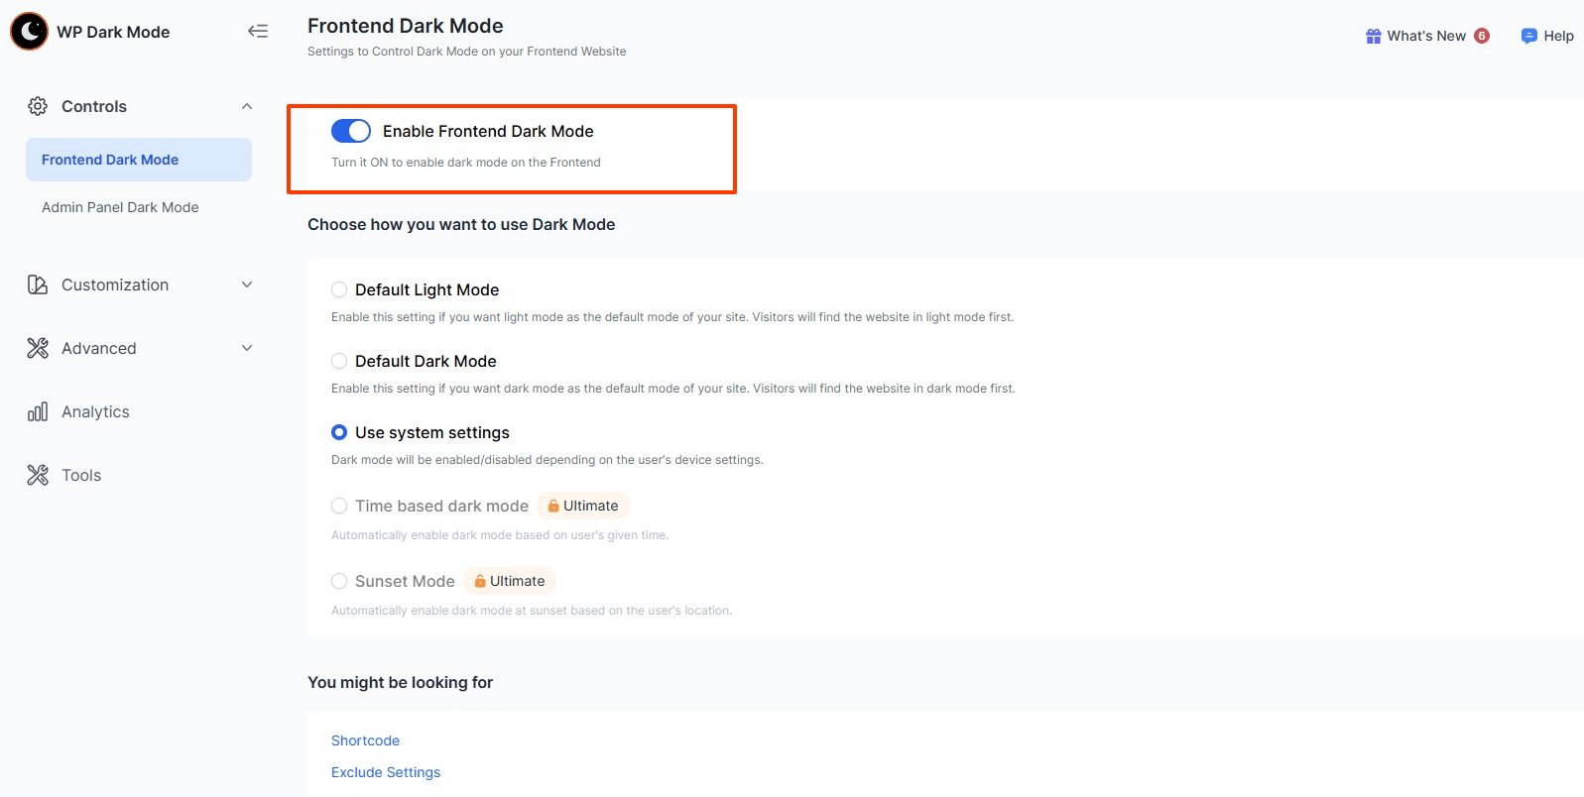Click the Analytics bar chart icon
This screenshot has height=797, width=1584.
coord(38,411)
